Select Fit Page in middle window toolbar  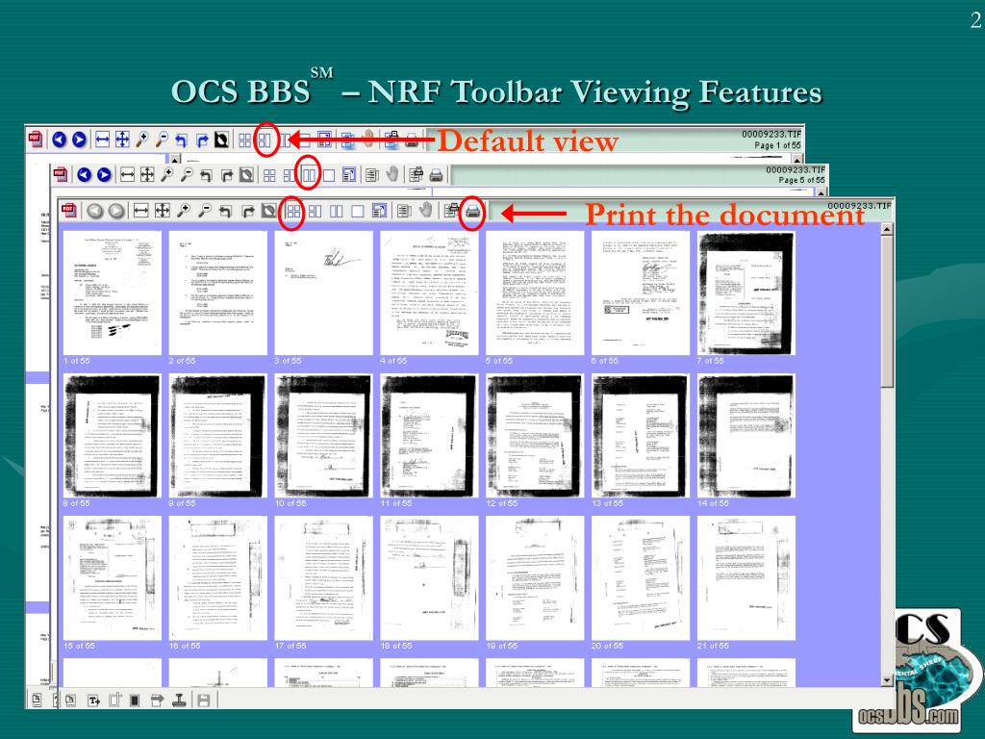147,175
